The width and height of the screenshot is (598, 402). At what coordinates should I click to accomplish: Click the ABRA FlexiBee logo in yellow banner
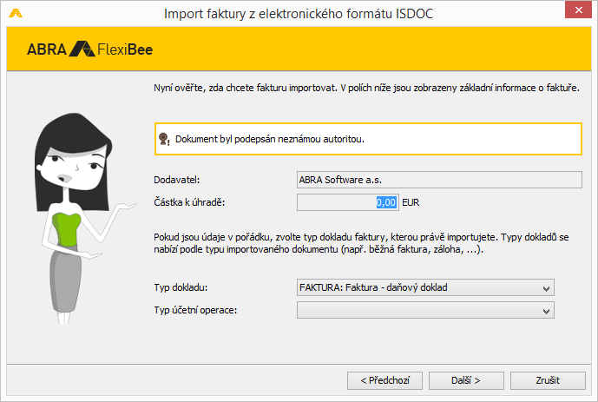point(89,49)
